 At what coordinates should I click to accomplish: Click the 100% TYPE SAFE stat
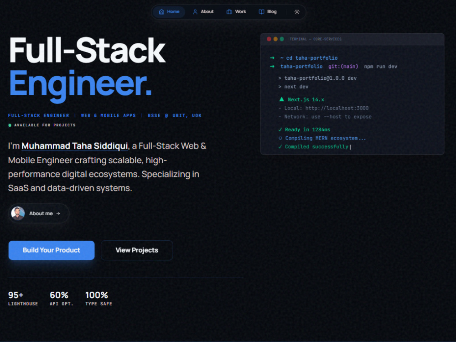point(98,299)
